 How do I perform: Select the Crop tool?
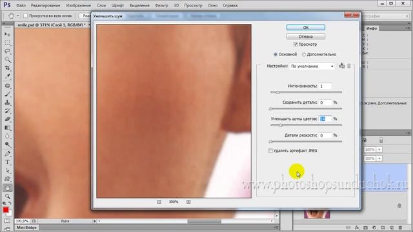(x=7, y=68)
